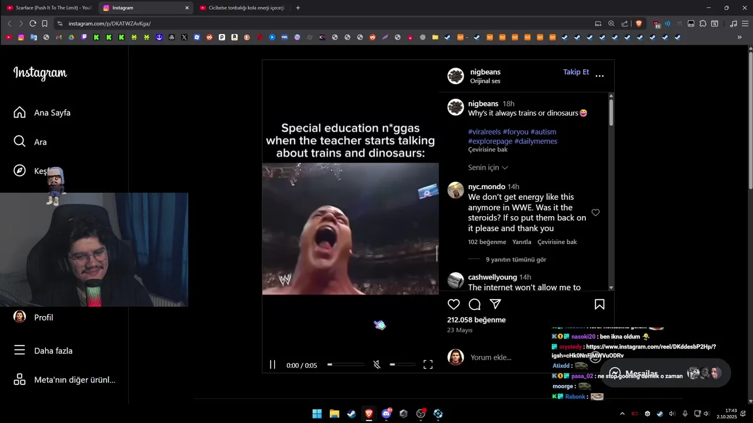Go to Ana Sayfa in Instagram sidebar
Screen dimensions: 753x423
click(x=42, y=112)
